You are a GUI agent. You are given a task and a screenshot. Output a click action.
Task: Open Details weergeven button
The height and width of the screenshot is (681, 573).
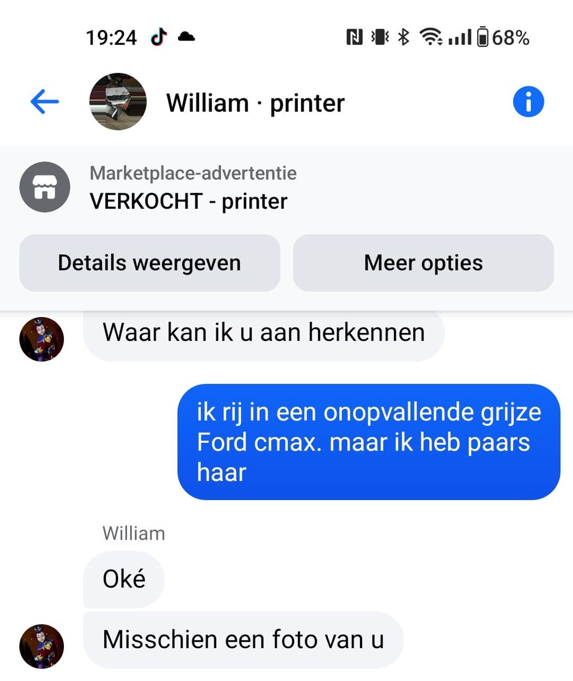[x=149, y=263]
